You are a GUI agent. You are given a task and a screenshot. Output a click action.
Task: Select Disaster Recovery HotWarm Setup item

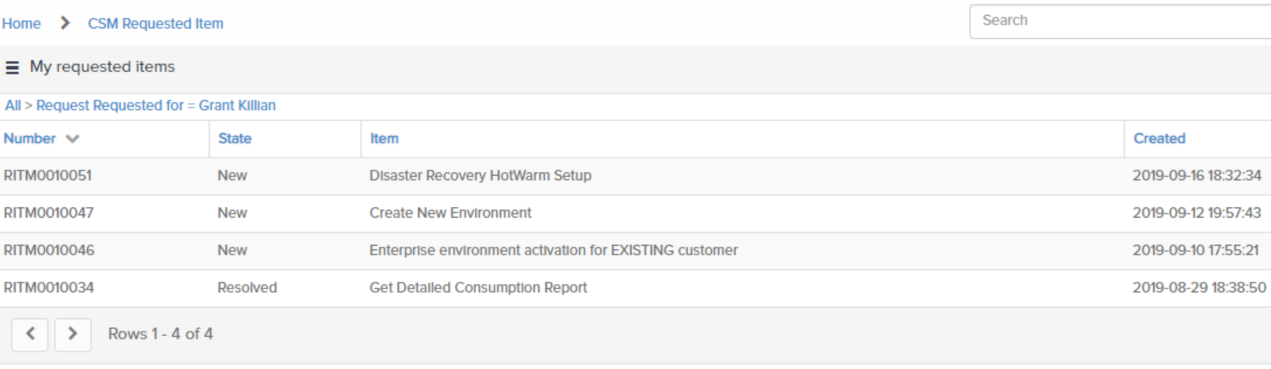pos(480,176)
